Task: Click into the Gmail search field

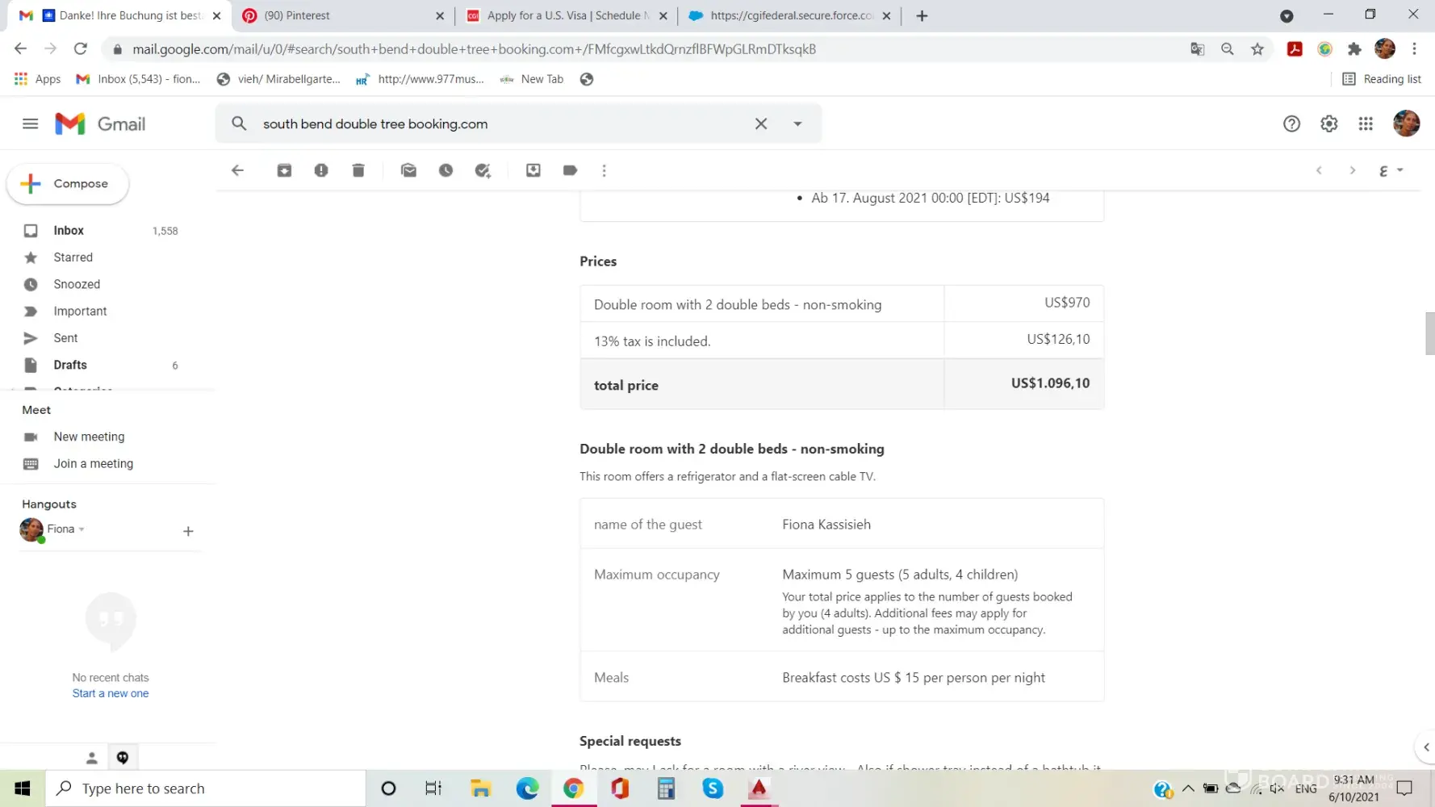Action: tap(500, 123)
